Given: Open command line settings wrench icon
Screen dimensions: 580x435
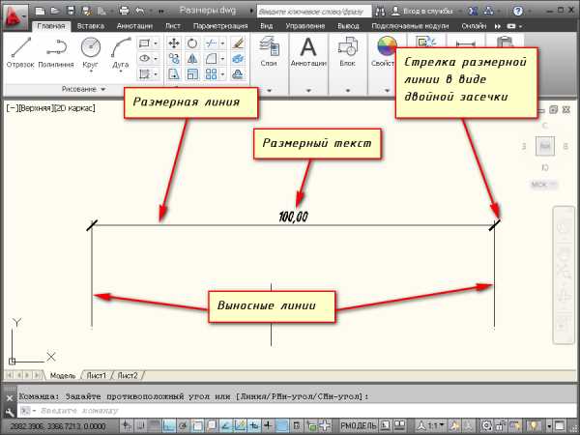Looking at the screenshot, I should pos(10,412).
